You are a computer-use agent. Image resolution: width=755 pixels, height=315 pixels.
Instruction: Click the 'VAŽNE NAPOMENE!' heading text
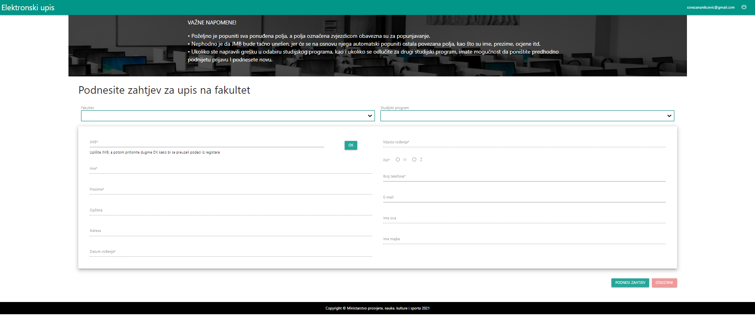click(x=212, y=23)
